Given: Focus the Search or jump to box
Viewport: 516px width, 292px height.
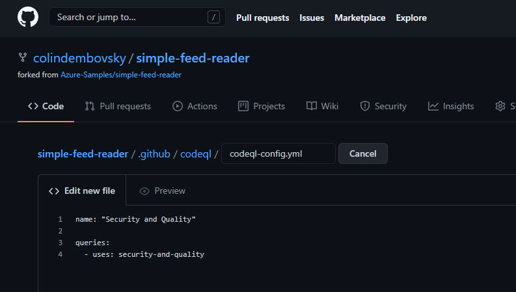Looking at the screenshot, I should point(137,17).
